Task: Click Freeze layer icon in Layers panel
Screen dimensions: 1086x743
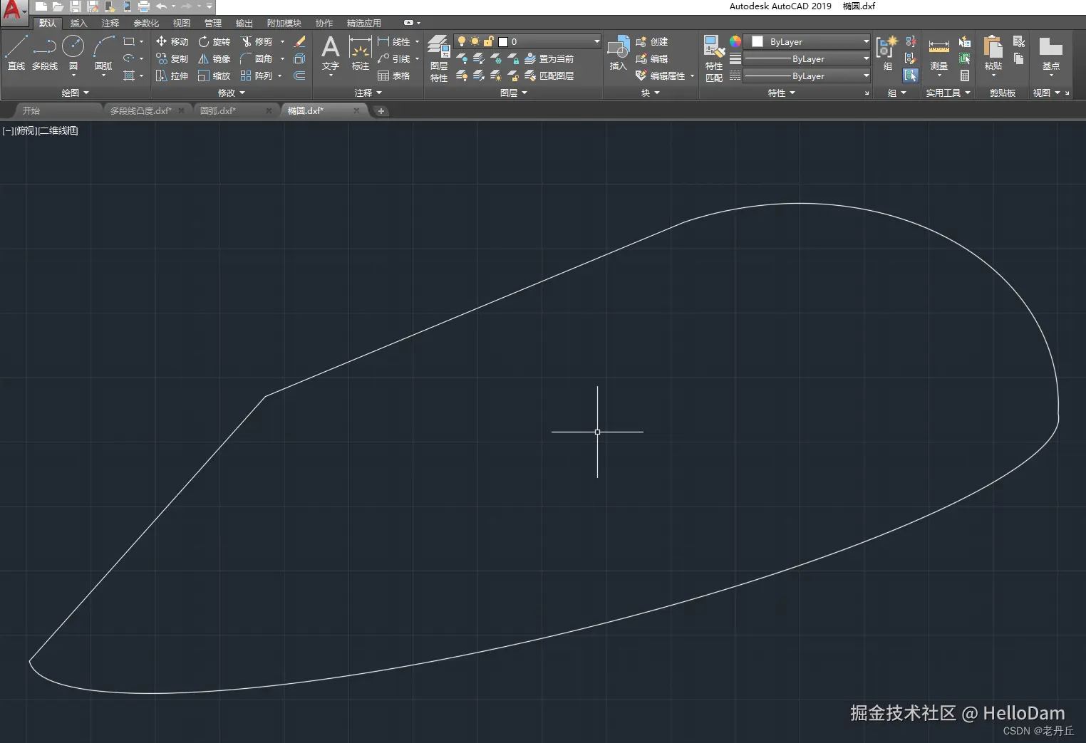Action: click(x=496, y=58)
